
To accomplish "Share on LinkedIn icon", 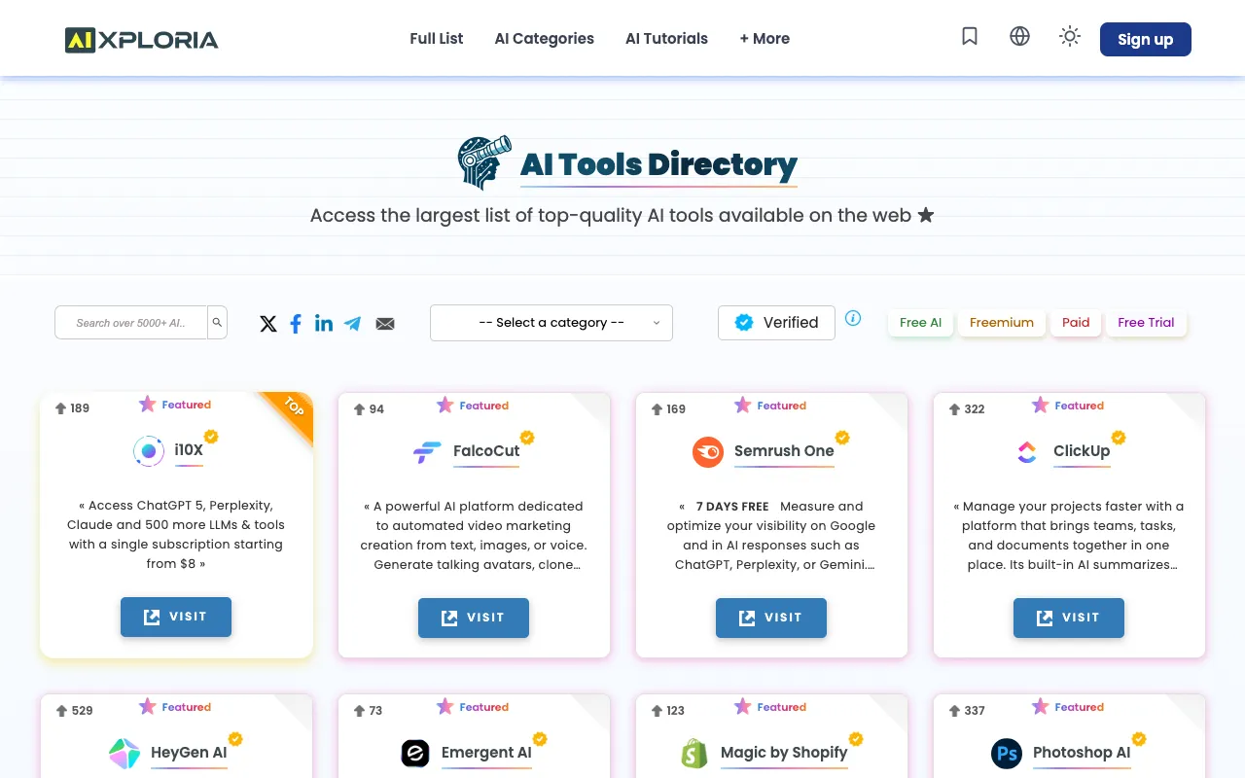I will 324,324.
